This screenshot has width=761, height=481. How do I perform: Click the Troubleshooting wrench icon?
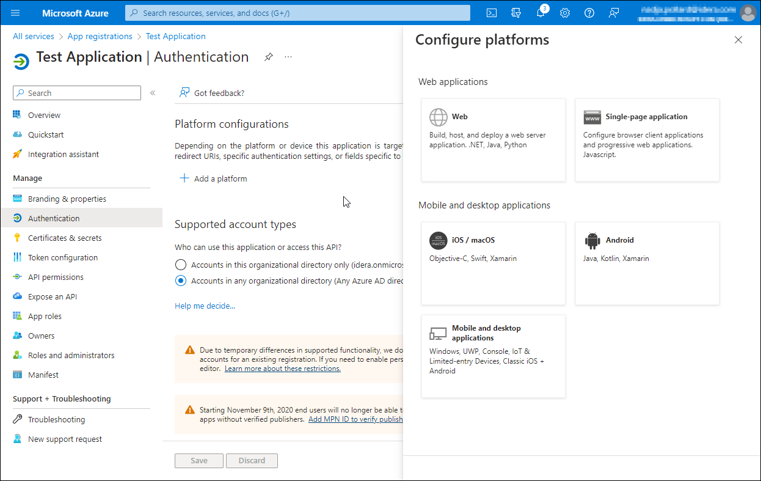tap(17, 419)
